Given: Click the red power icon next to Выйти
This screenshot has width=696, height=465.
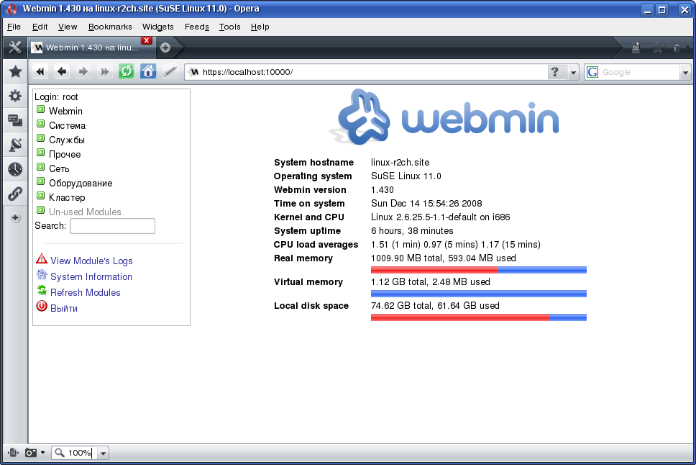Looking at the screenshot, I should coord(42,306).
